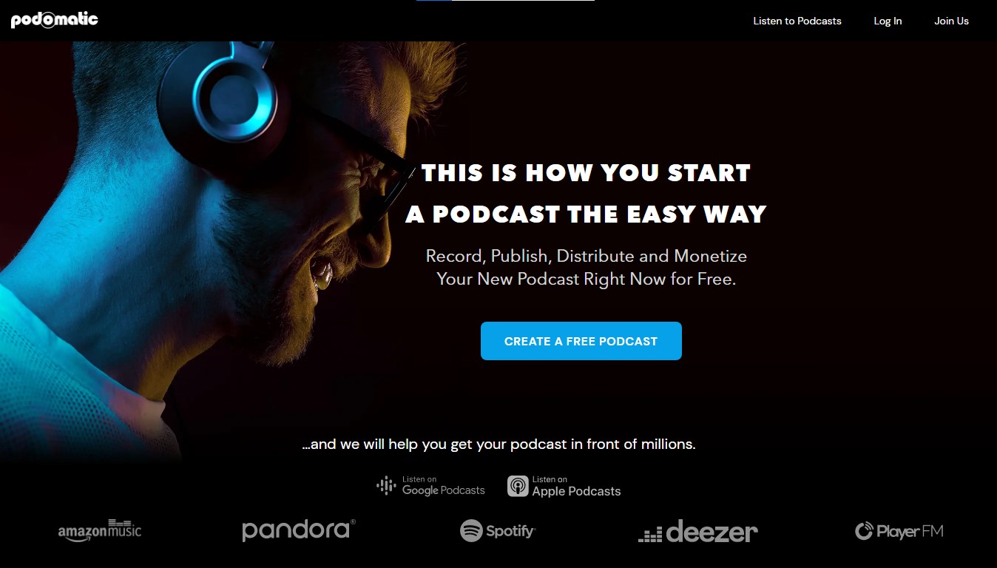Click the Pandora logo
This screenshot has height=568, width=997.
click(299, 530)
